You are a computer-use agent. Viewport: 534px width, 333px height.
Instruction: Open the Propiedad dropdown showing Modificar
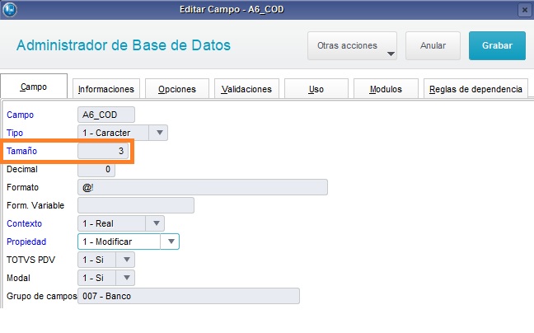point(129,242)
